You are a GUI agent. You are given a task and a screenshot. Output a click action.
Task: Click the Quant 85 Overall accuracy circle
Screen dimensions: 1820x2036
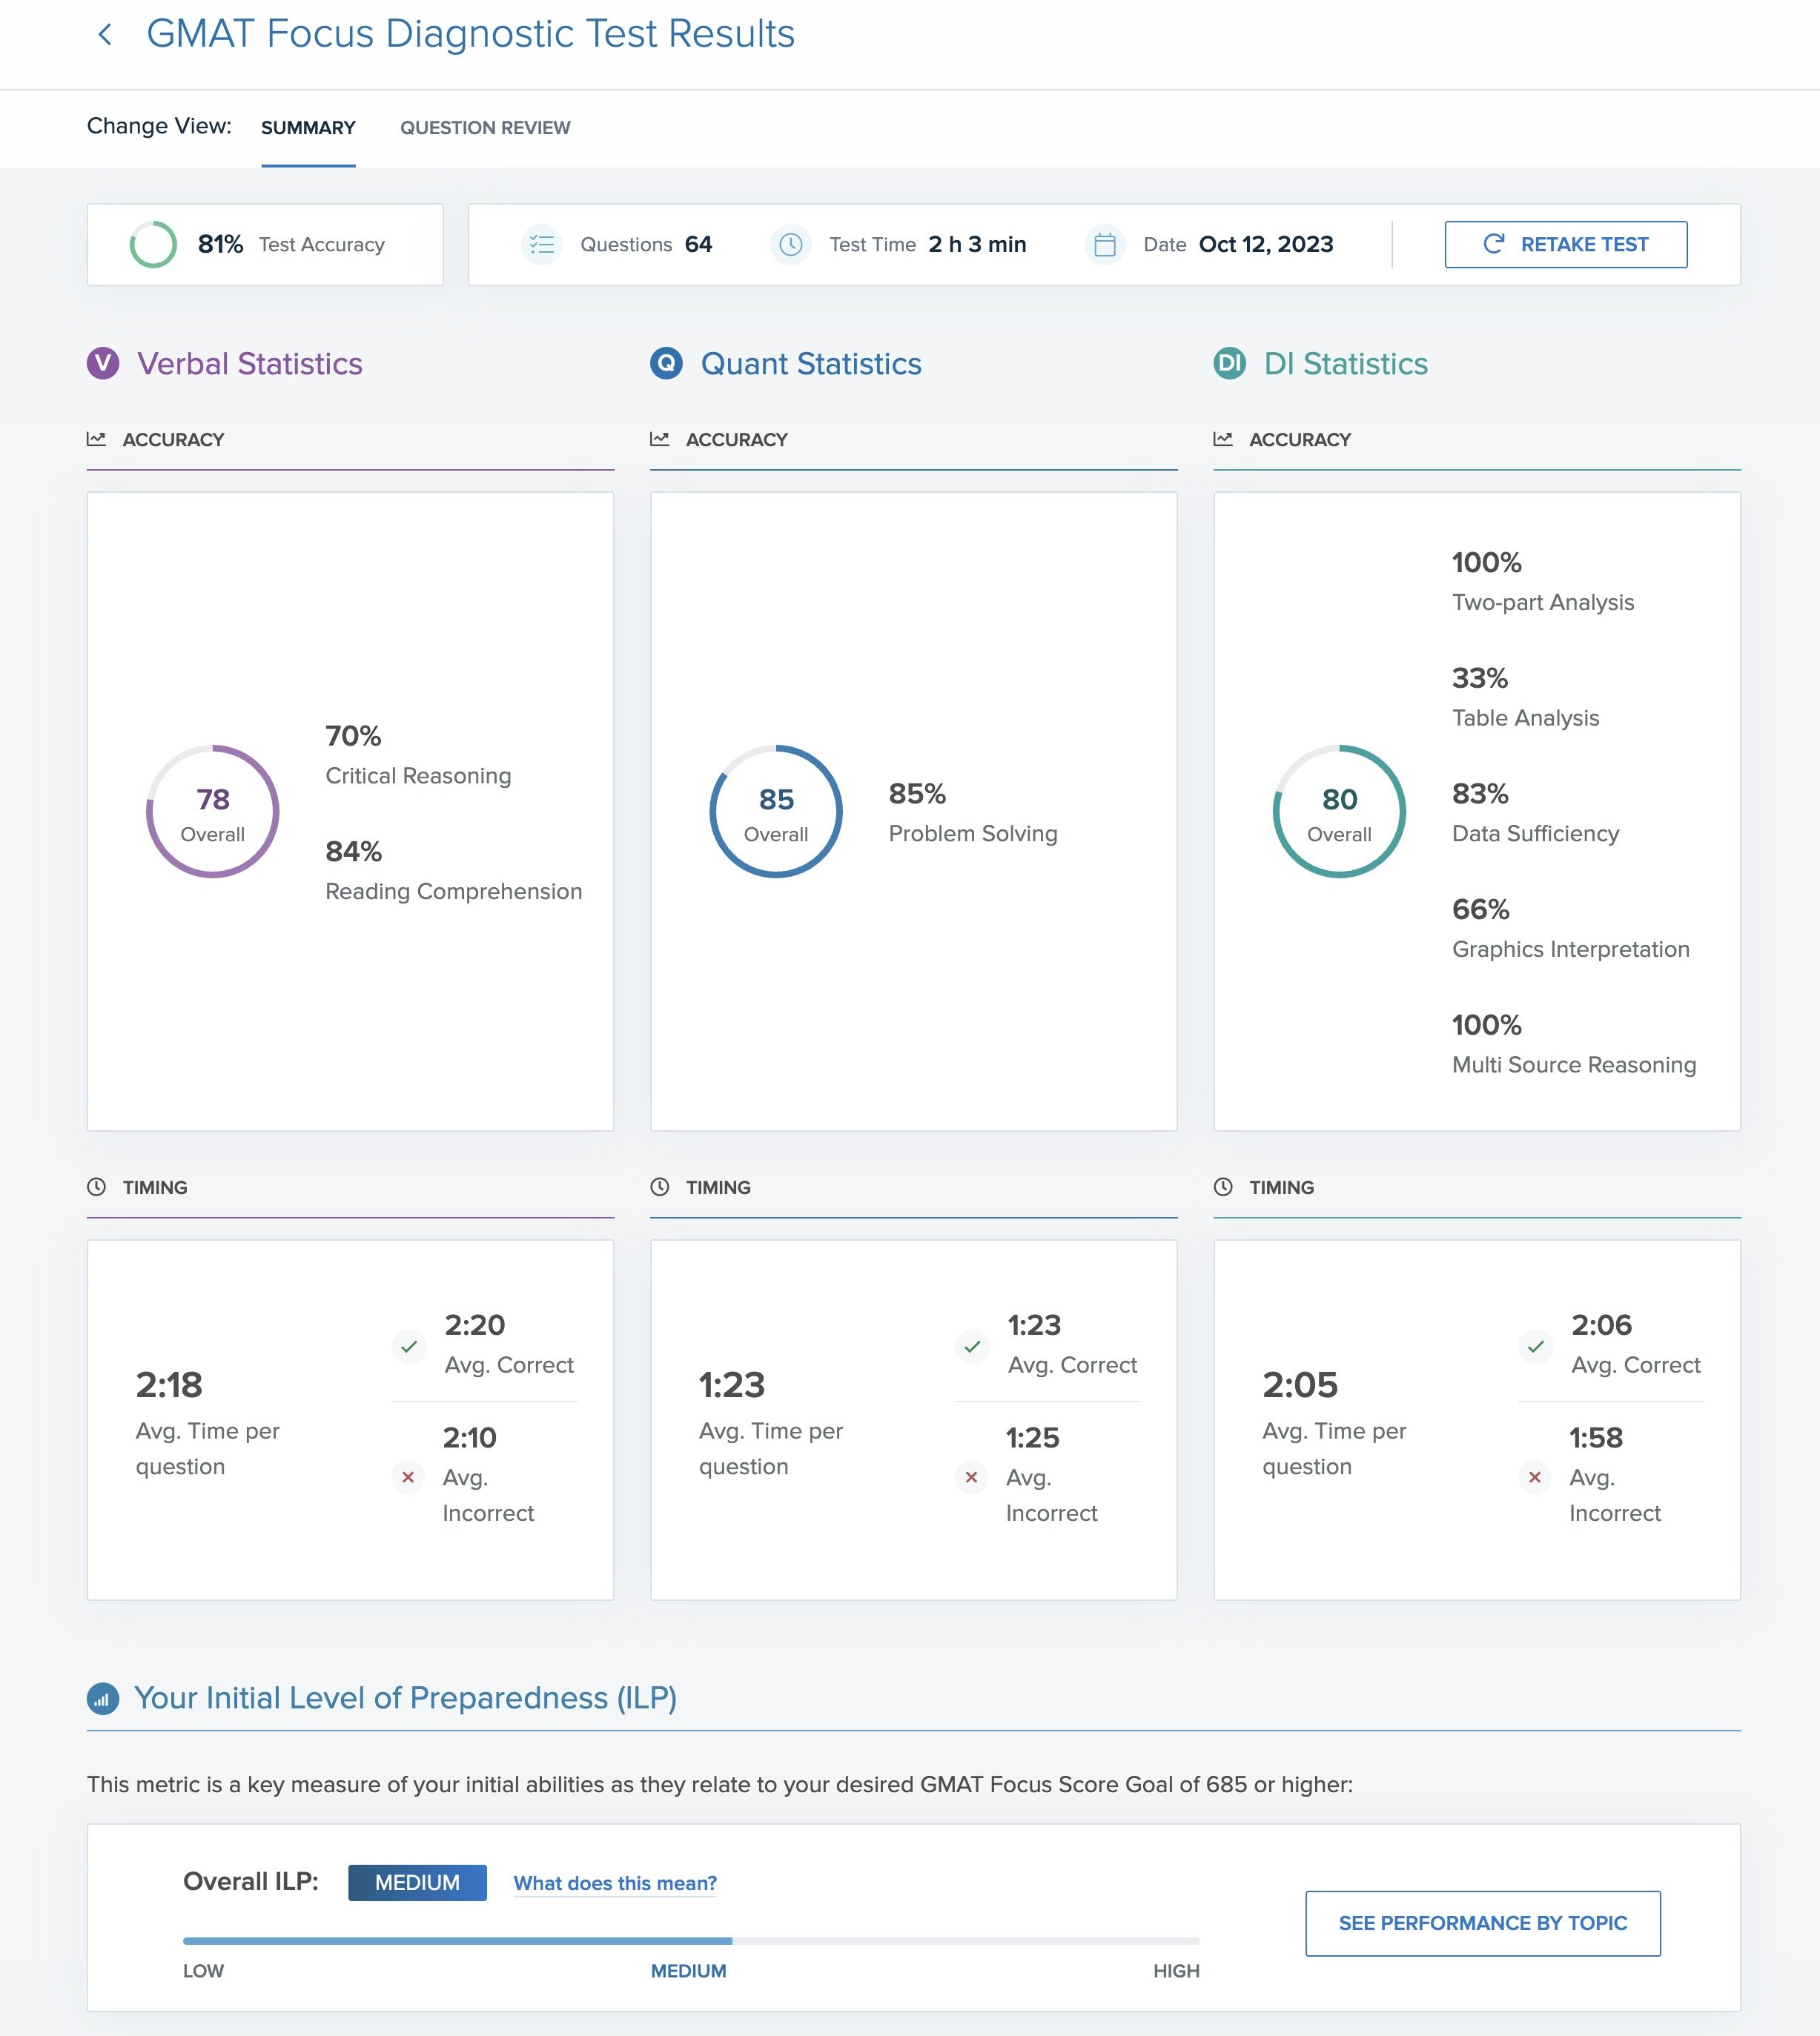pyautogui.click(x=776, y=812)
